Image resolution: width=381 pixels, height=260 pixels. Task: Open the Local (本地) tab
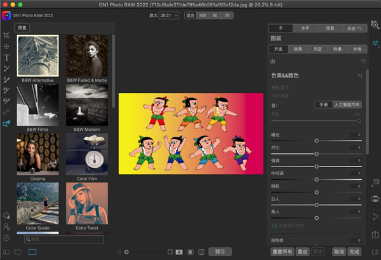[x=357, y=49]
